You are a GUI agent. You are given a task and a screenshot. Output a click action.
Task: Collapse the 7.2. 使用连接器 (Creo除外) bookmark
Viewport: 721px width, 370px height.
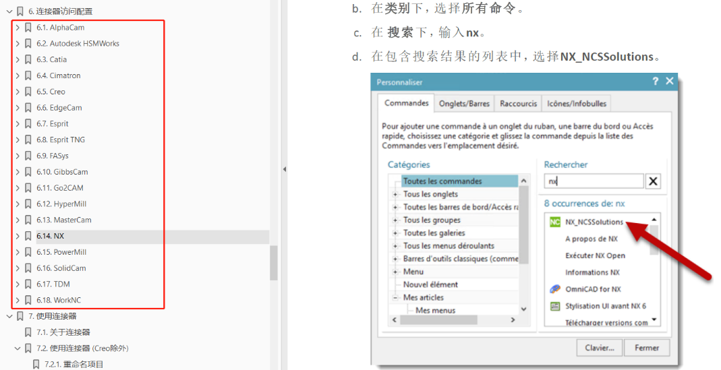[x=18, y=348]
